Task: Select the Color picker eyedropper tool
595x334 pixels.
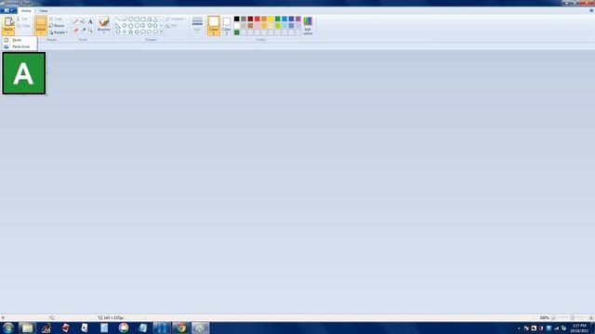Action: (83, 30)
